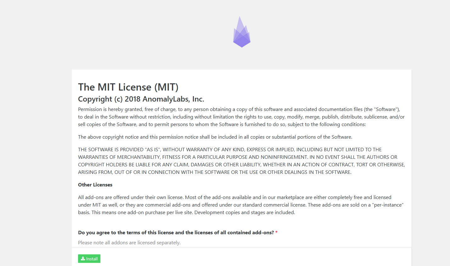Click the "Other Licenses" subheading

95,185
